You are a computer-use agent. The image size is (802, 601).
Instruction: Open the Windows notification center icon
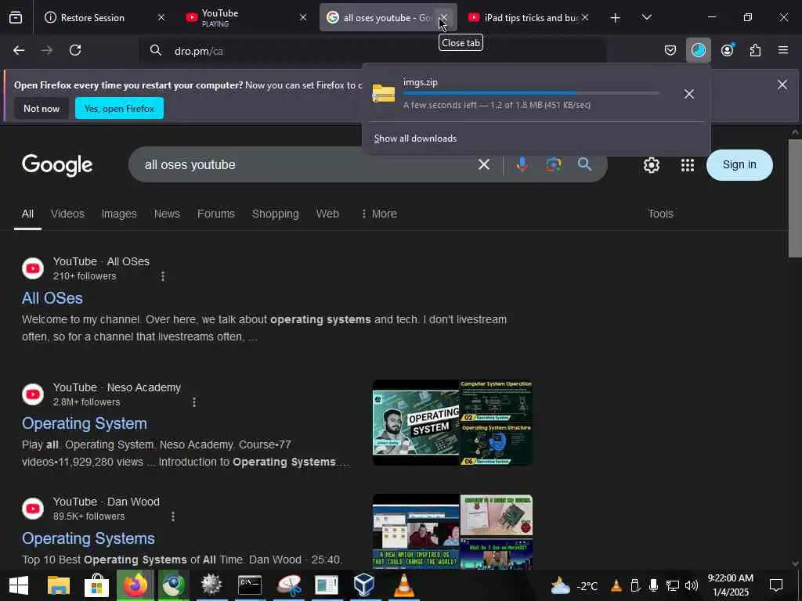tap(776, 585)
